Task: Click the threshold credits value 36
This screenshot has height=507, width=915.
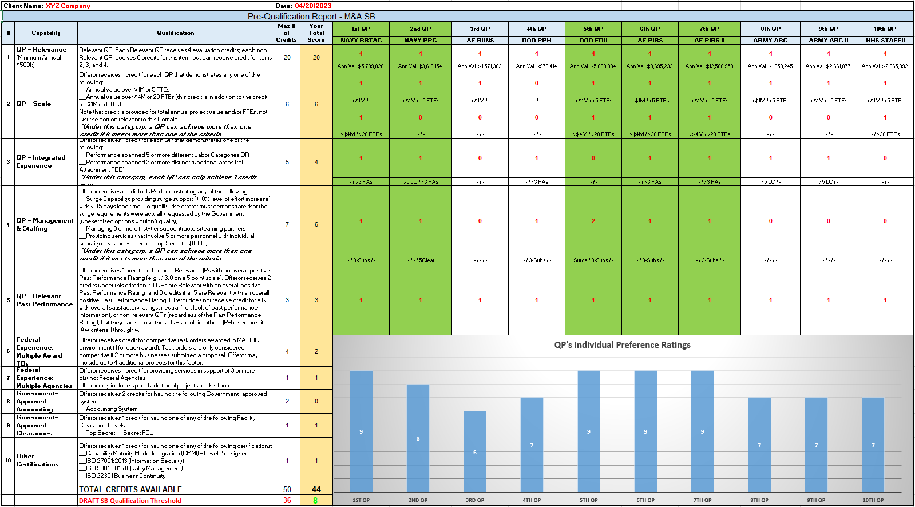Action: (287, 501)
